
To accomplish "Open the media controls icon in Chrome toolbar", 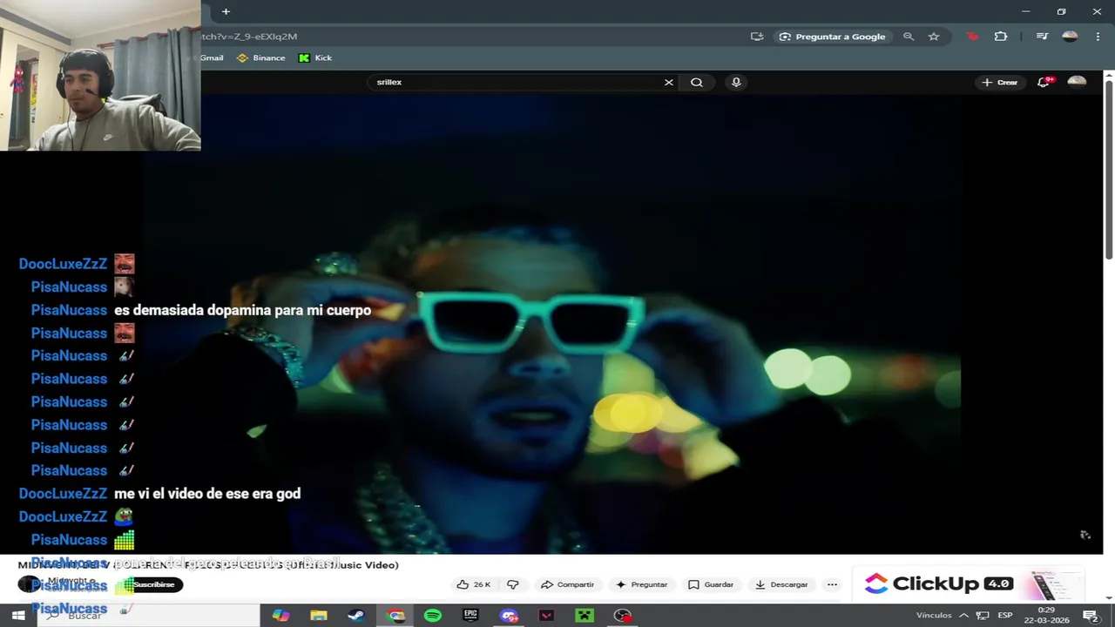I will tap(1042, 37).
